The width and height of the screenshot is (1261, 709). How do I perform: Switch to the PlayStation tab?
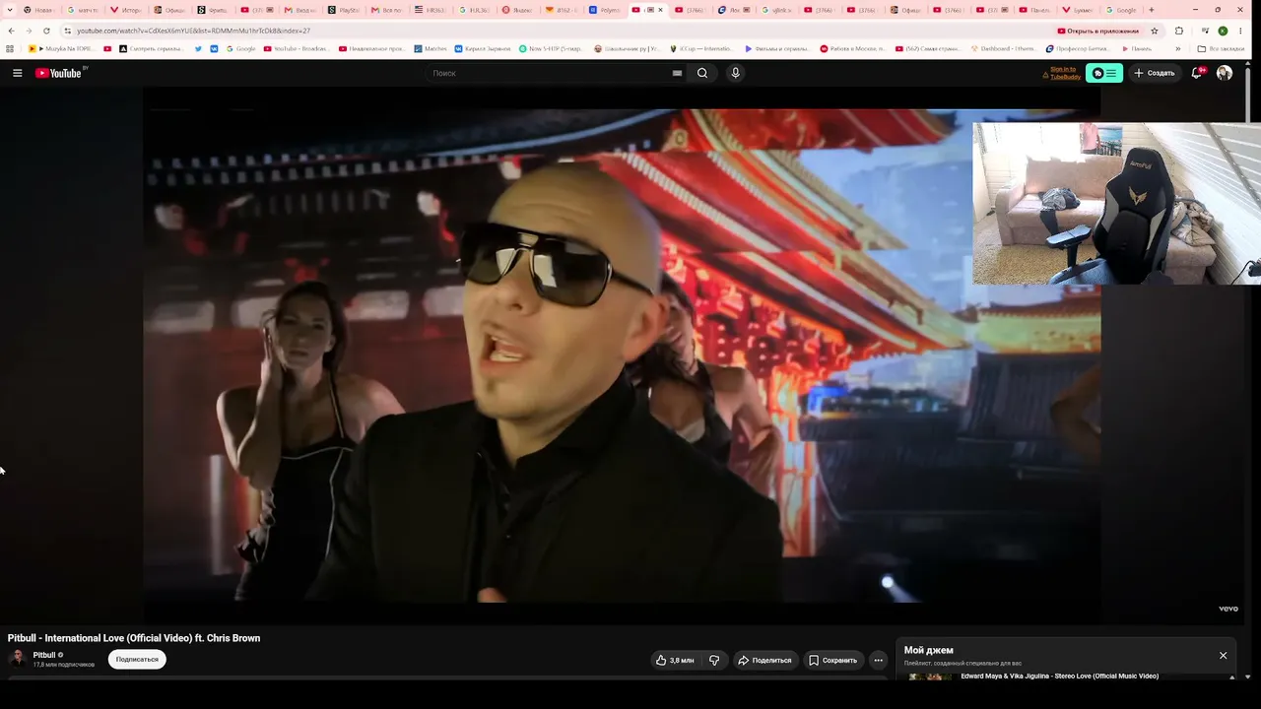[x=346, y=10]
